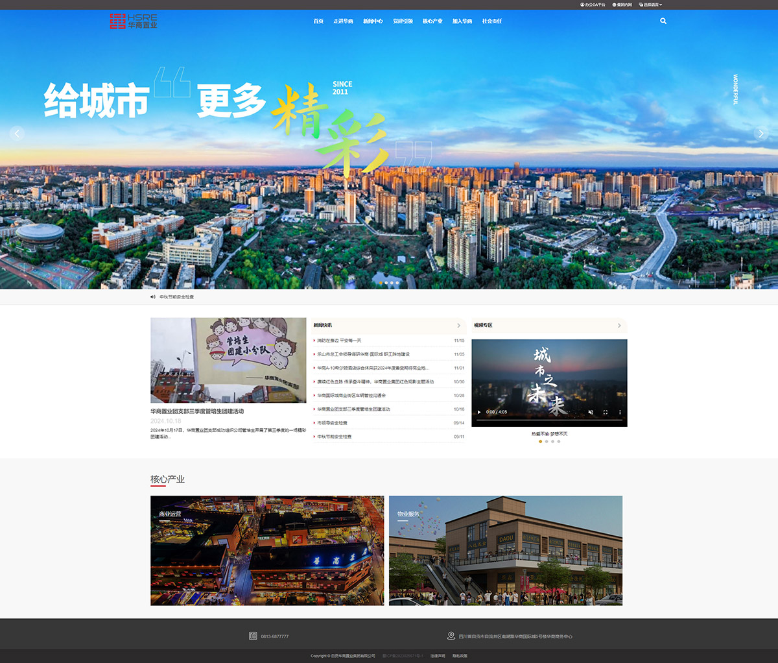Screen dimensions: 778x663
Task: Go to 首页 in the main navigation
Action: [318, 21]
